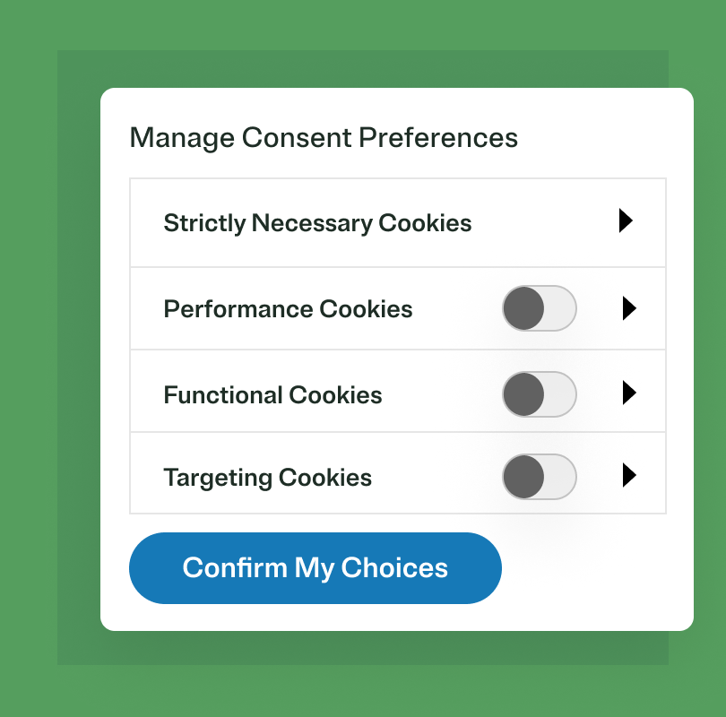Enable the Performance Cookies toggle
The height and width of the screenshot is (717, 726).
539,308
